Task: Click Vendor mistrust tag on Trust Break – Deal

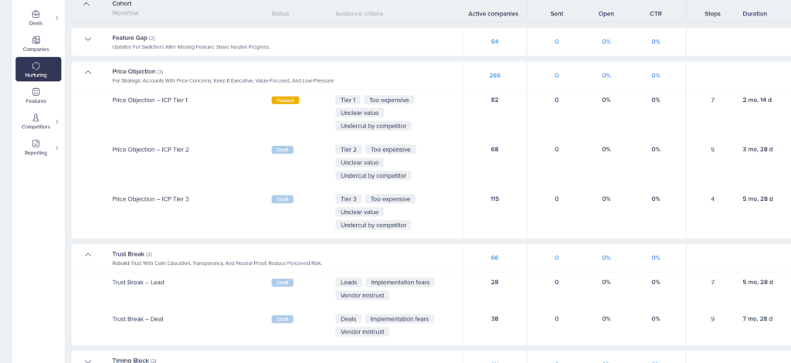Action: (x=362, y=331)
